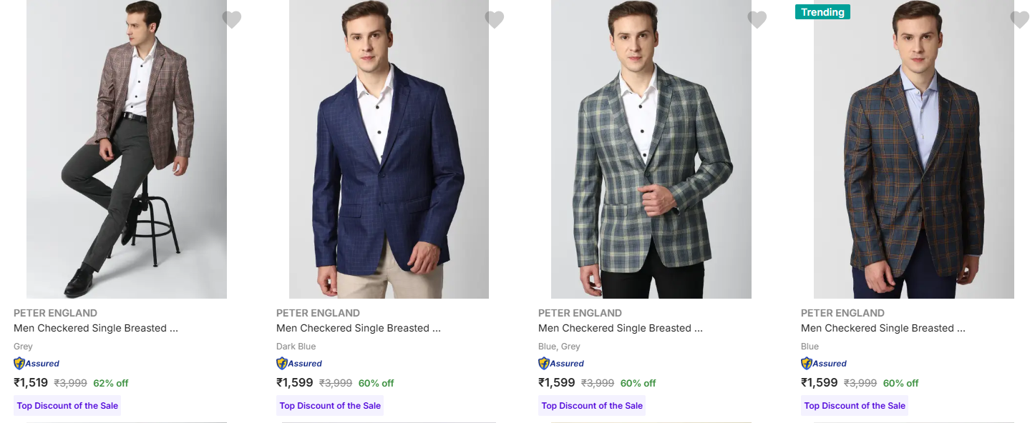Click Top Discount of the Sale under Dark Blue blazer
The image size is (1035, 423).
click(330, 406)
